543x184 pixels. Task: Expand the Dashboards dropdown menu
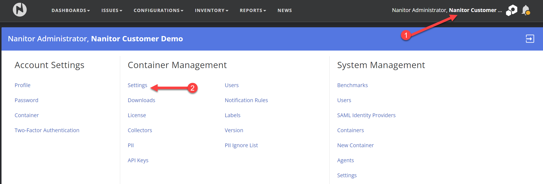click(71, 11)
